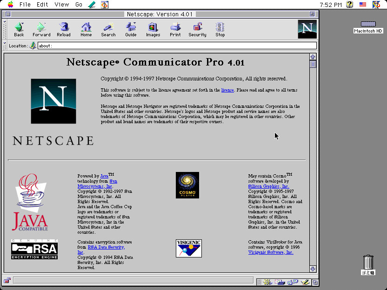Screen dimensions: 387x290
Task: Go to Home via toolbar icon
Action: [x=86, y=29]
